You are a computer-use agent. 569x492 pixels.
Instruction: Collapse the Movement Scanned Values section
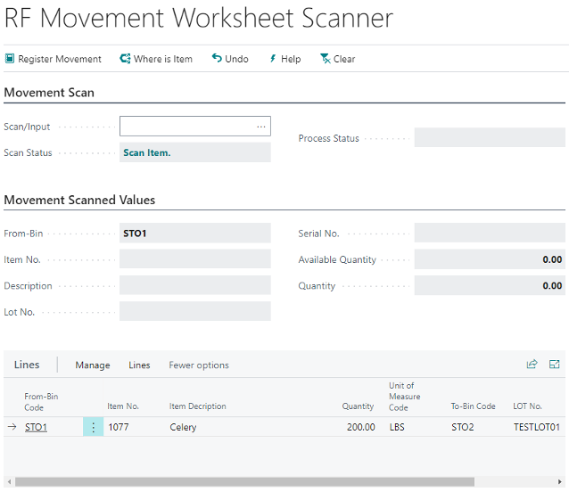79,200
